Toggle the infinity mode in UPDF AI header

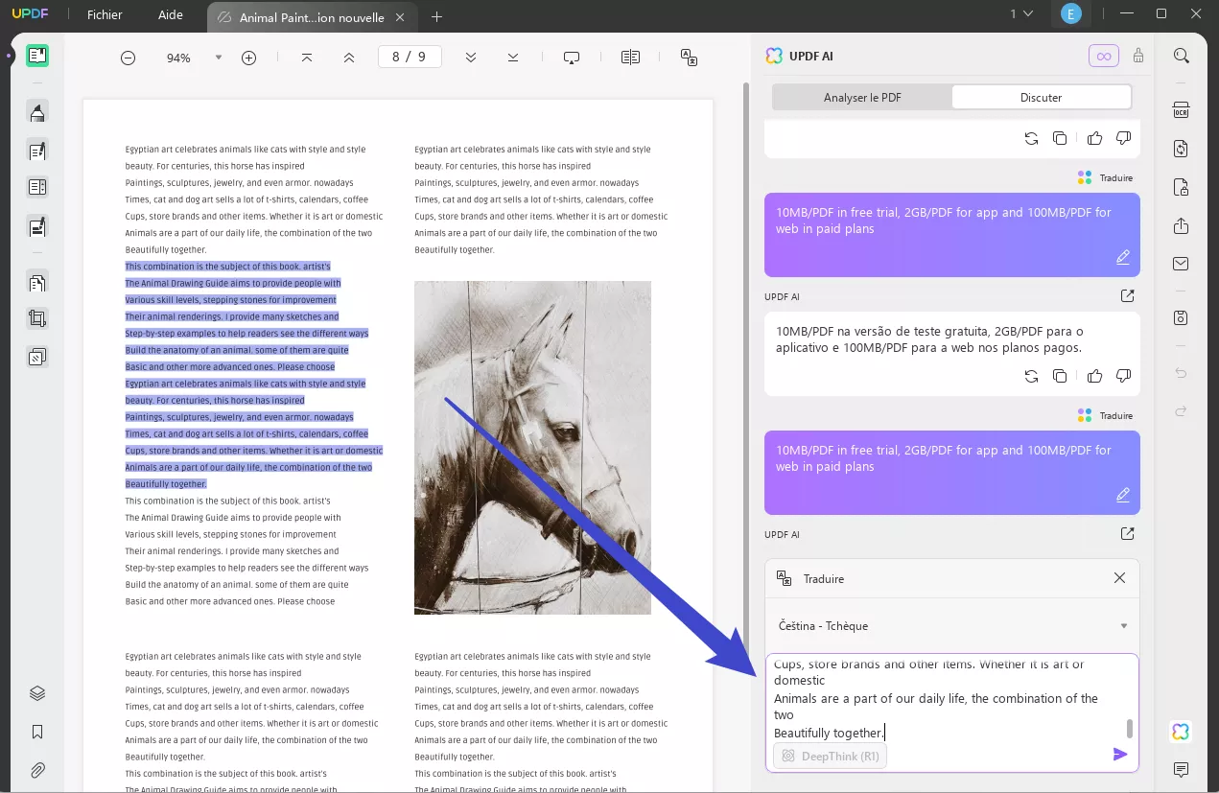(1103, 56)
